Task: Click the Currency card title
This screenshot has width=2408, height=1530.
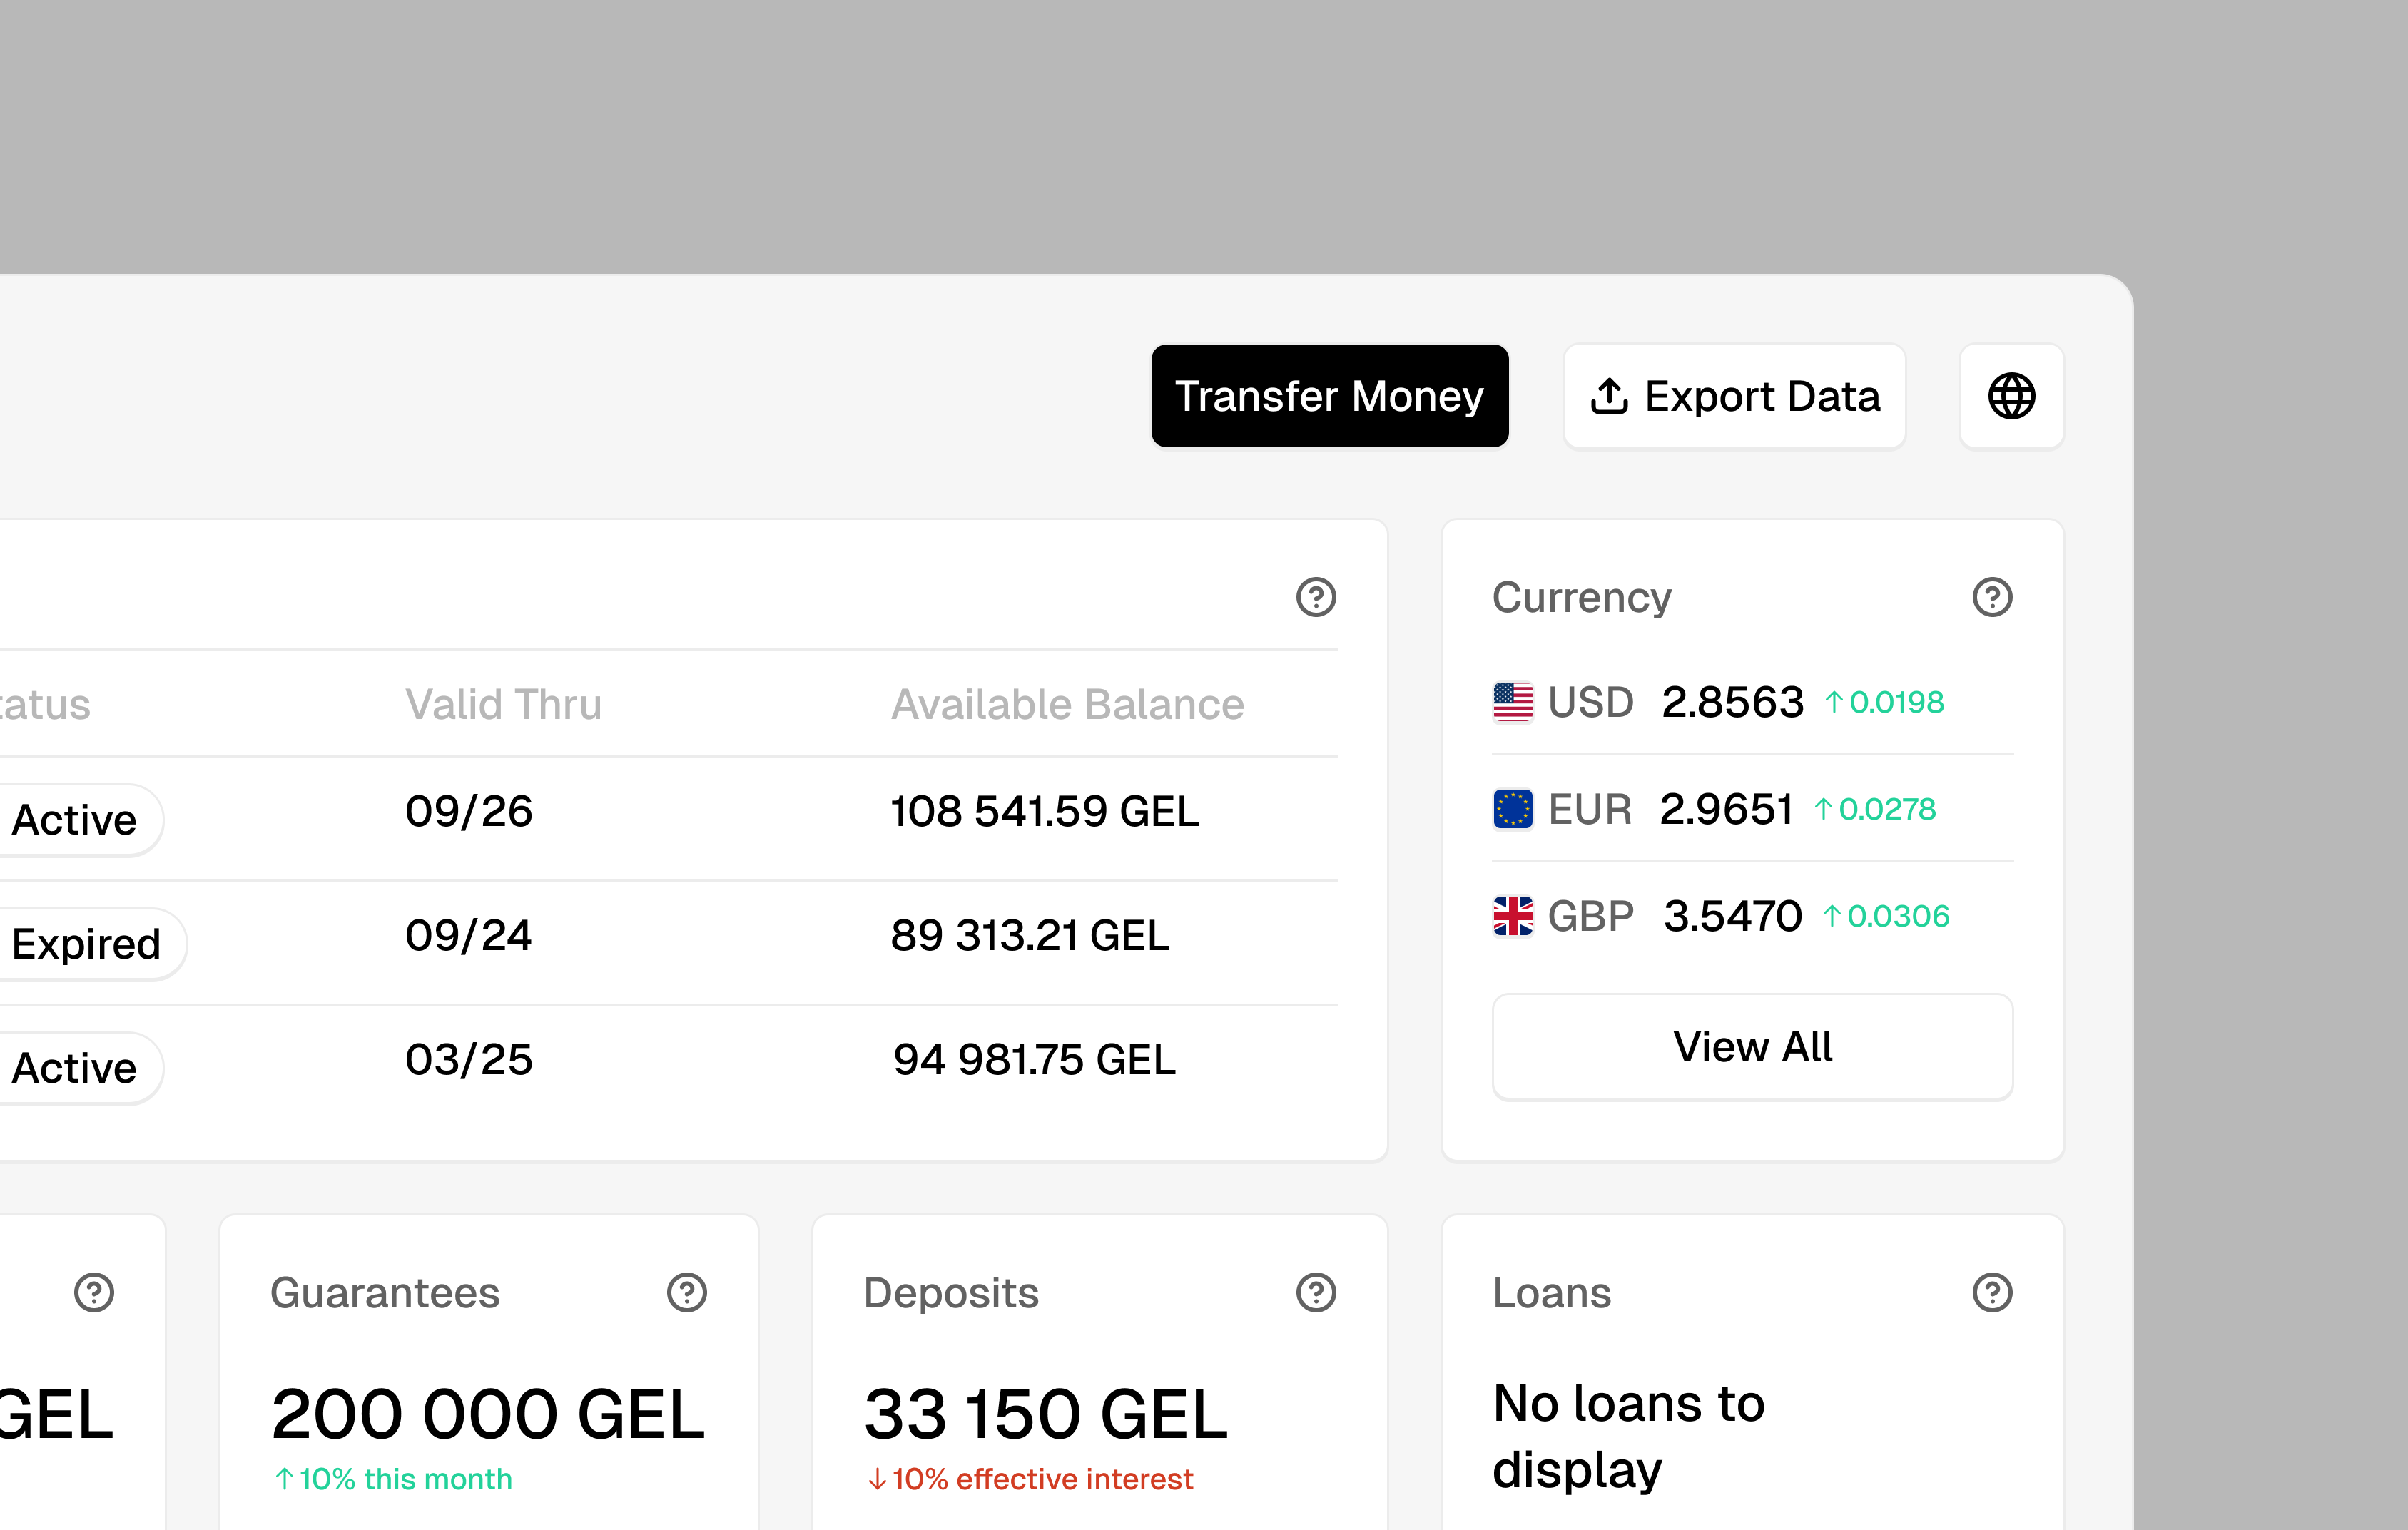Action: pos(1581,597)
